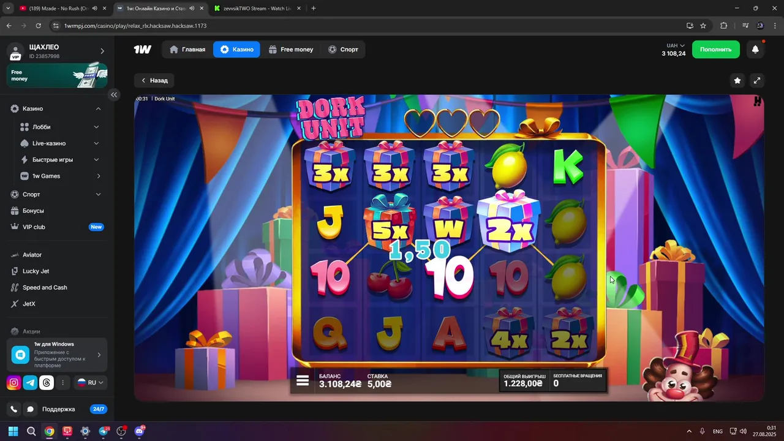Mute the YouTube Mzade tab audio

tap(95, 9)
